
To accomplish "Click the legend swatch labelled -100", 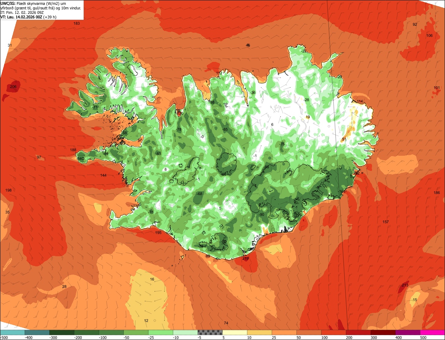I will click(111, 332).
